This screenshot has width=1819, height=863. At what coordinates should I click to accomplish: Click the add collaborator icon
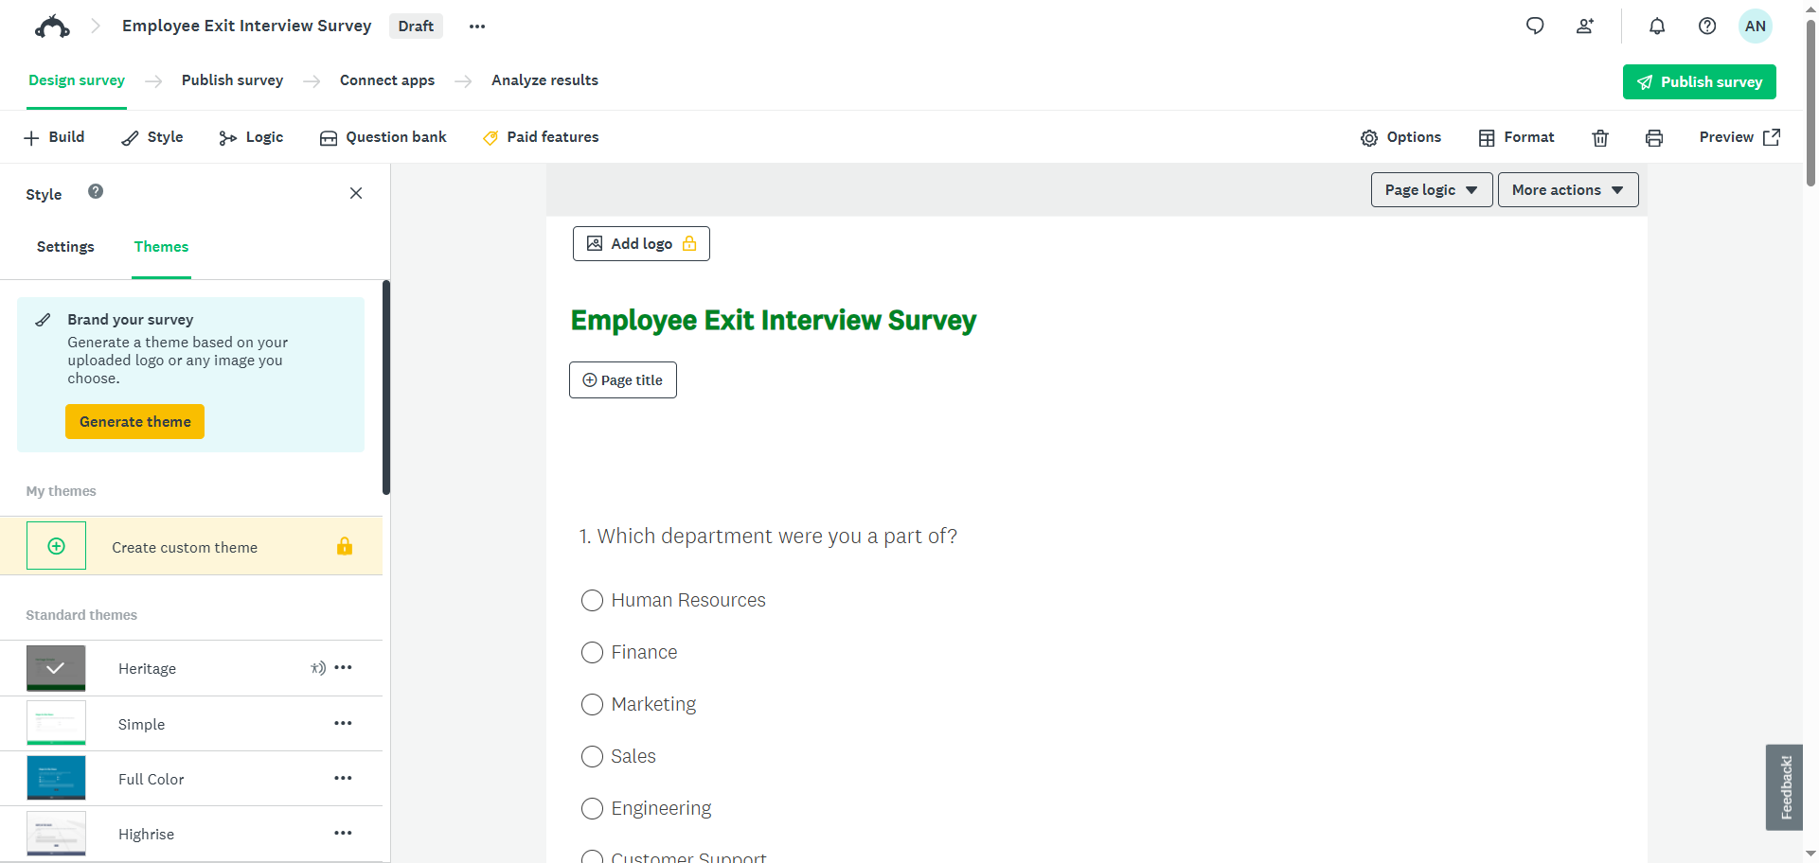click(1585, 26)
